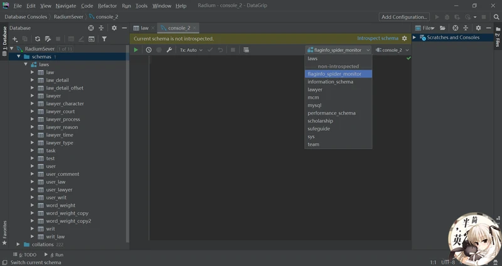The image size is (502, 266).
Task: Expand the RadiumSever data source node
Action: pyautogui.click(x=12, y=49)
